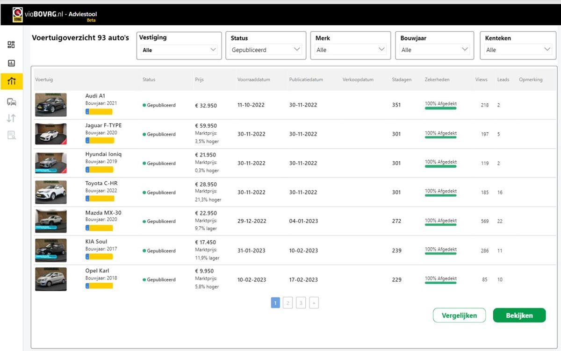The height and width of the screenshot is (351, 561).
Task: Click the 11-10-2022 stock date
Action: 251,105
